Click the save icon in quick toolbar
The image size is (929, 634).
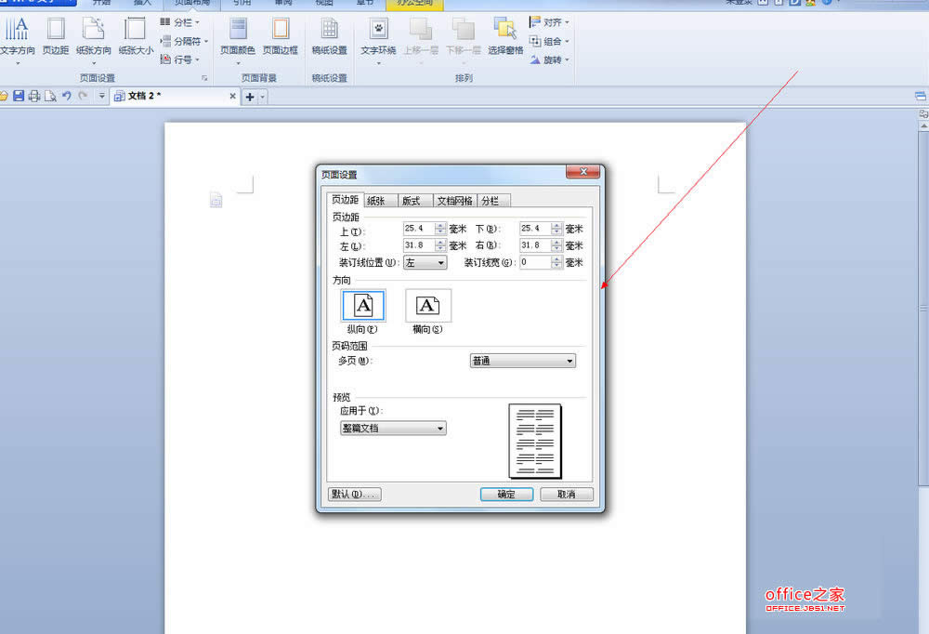point(19,96)
